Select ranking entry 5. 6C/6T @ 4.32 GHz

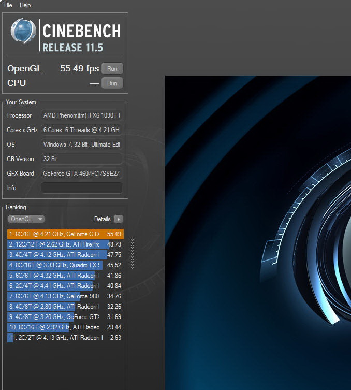pyautogui.click(x=65, y=276)
